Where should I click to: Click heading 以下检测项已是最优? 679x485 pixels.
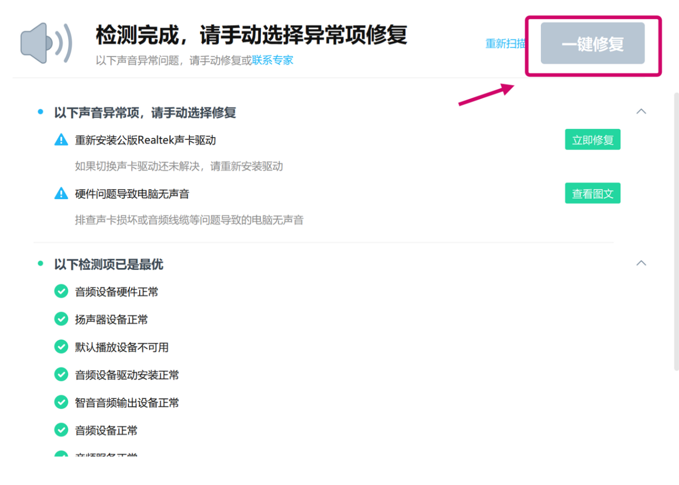point(109,264)
